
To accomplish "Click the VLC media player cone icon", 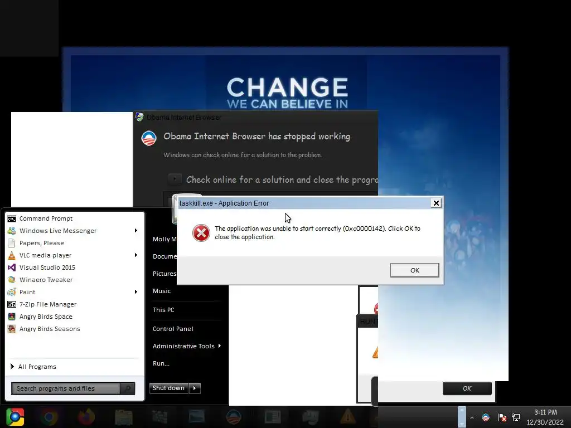I will (x=12, y=255).
